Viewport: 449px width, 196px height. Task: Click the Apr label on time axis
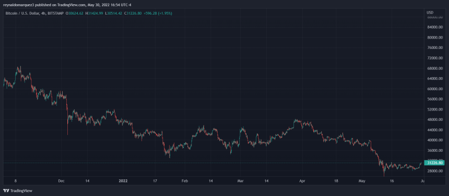[x=302, y=181]
